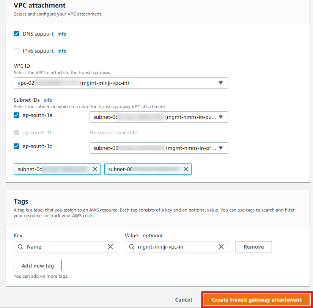The image size is (313, 308).
Task: Enable IPv6 support checkbox
Action: tap(16, 51)
